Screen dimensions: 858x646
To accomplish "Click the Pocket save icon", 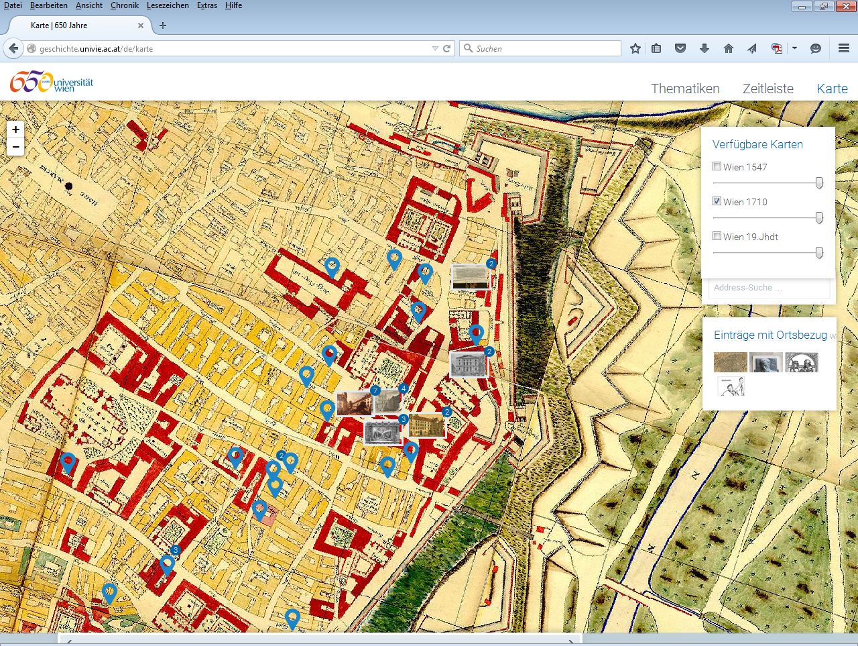I will [680, 48].
